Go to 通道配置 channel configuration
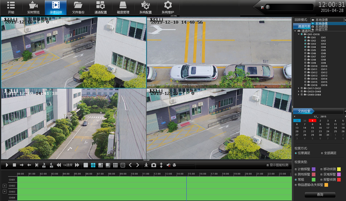Image resolution: width=346 pixels, height=201 pixels. 100,8
